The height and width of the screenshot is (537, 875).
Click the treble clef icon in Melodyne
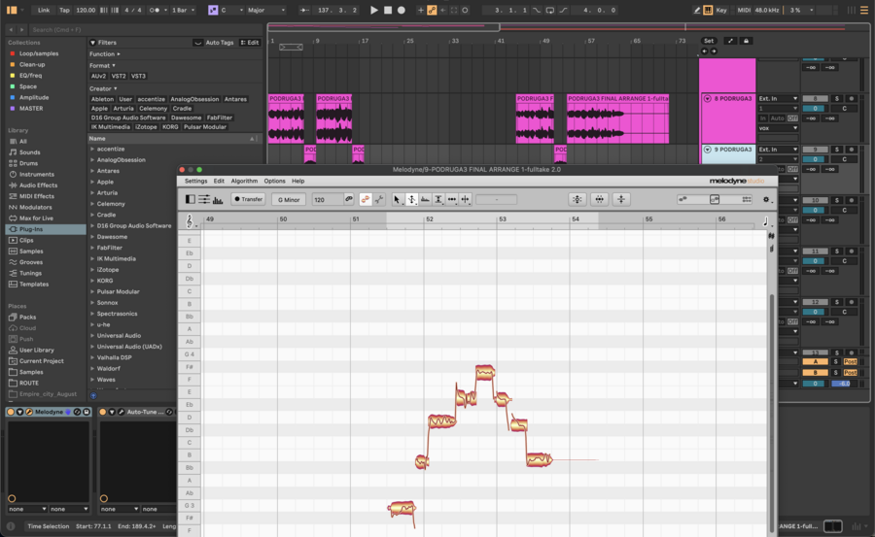[190, 221]
